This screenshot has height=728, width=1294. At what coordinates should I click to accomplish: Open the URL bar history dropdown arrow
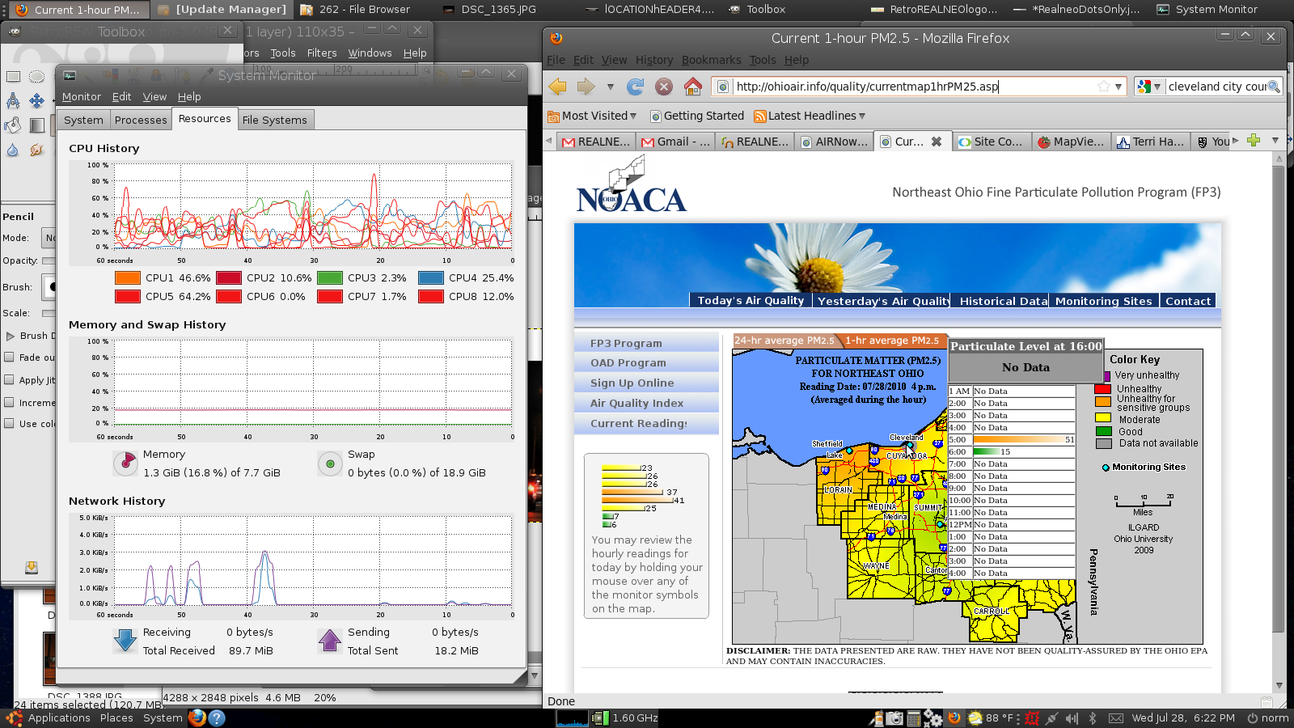1119,87
